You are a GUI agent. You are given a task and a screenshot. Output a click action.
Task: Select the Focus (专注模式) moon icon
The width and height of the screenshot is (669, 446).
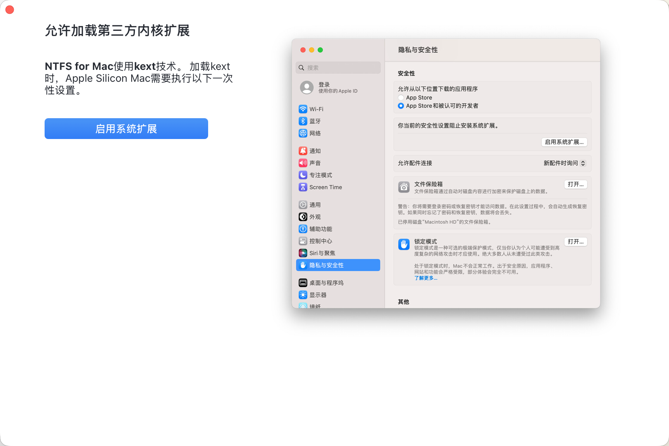click(303, 175)
